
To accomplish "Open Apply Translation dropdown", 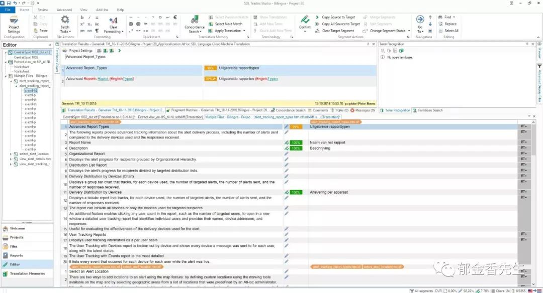I will (x=227, y=31).
